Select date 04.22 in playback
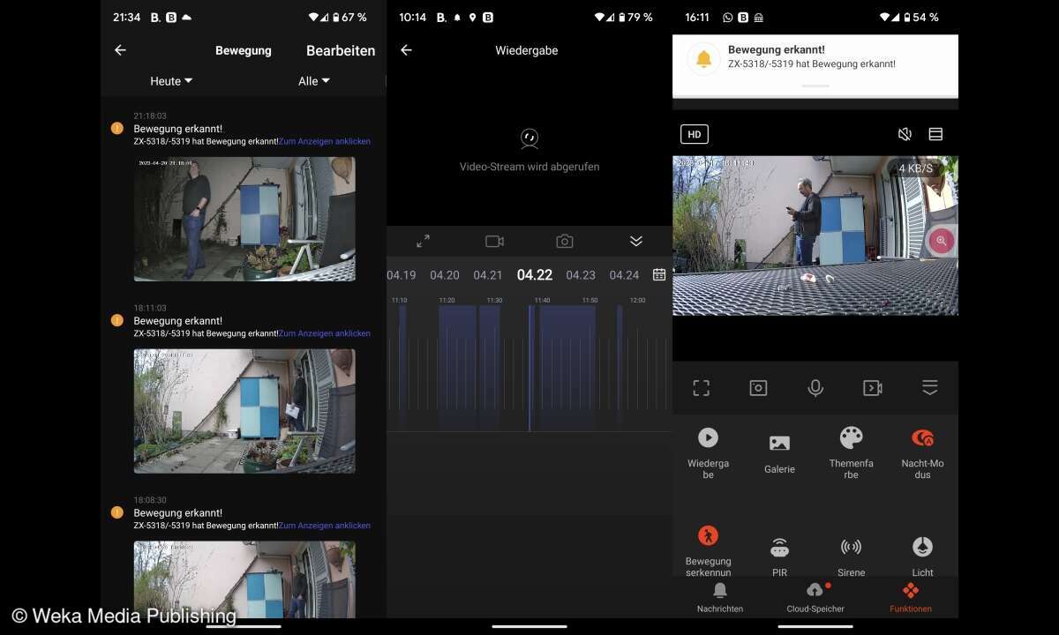This screenshot has width=1059, height=635. [535, 275]
